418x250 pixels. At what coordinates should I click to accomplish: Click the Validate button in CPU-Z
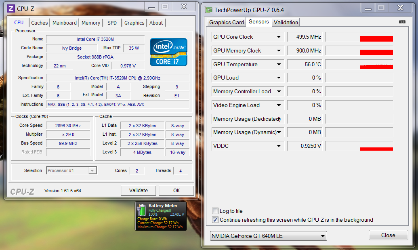pos(139,191)
